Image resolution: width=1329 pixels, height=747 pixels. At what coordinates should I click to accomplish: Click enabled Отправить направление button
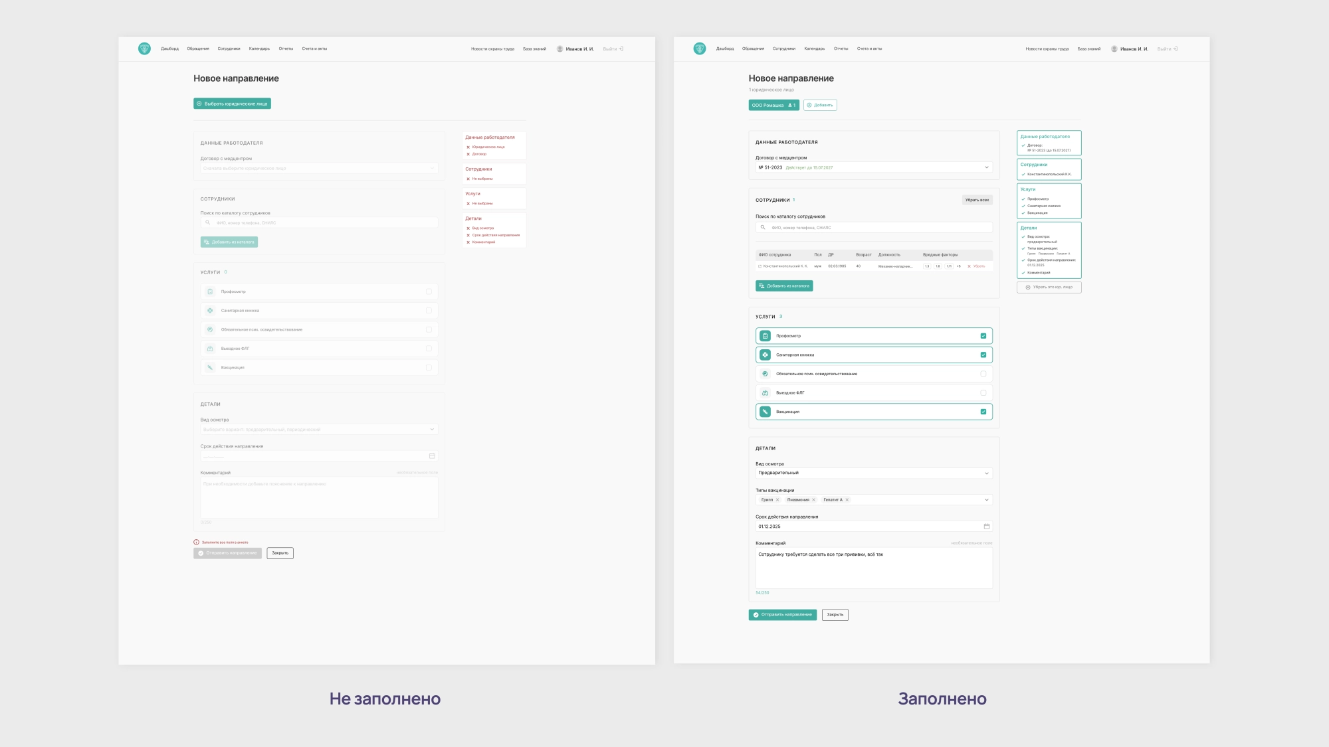tap(782, 615)
